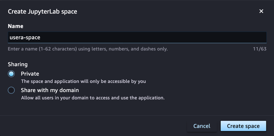Image resolution: width=274 pixels, height=136 pixels.
Task: Click on the "usera-space" text in Name field
Action: pyautogui.click(x=25, y=38)
